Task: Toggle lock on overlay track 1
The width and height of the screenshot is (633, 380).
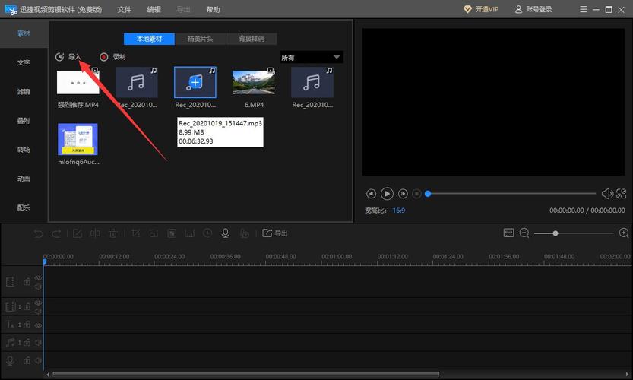Action: [x=27, y=307]
